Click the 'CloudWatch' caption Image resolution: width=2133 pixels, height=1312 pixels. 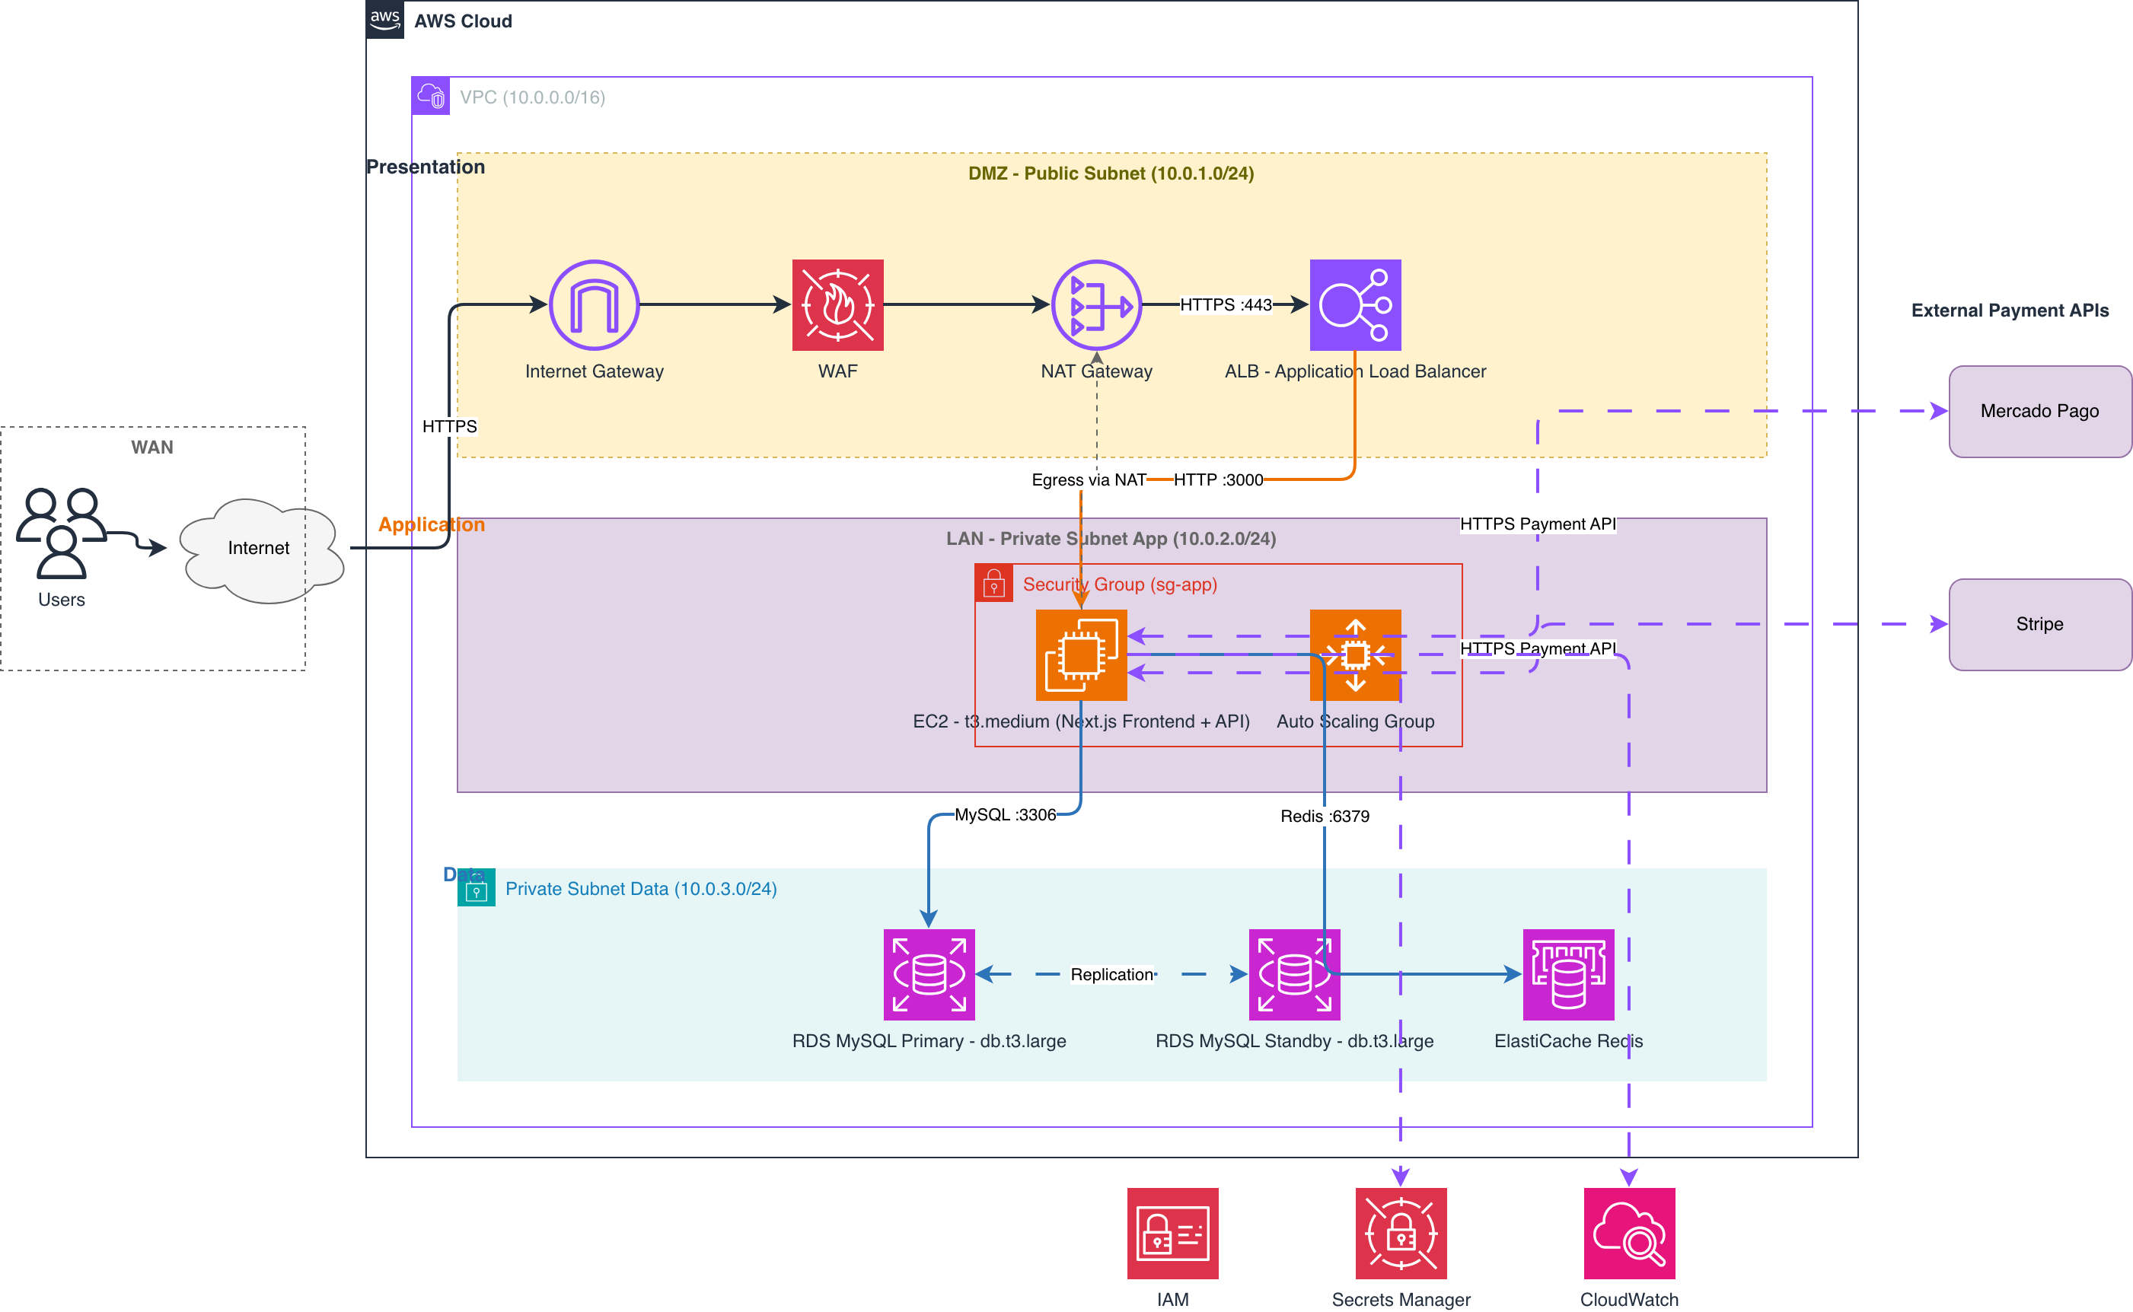click(x=1630, y=1299)
